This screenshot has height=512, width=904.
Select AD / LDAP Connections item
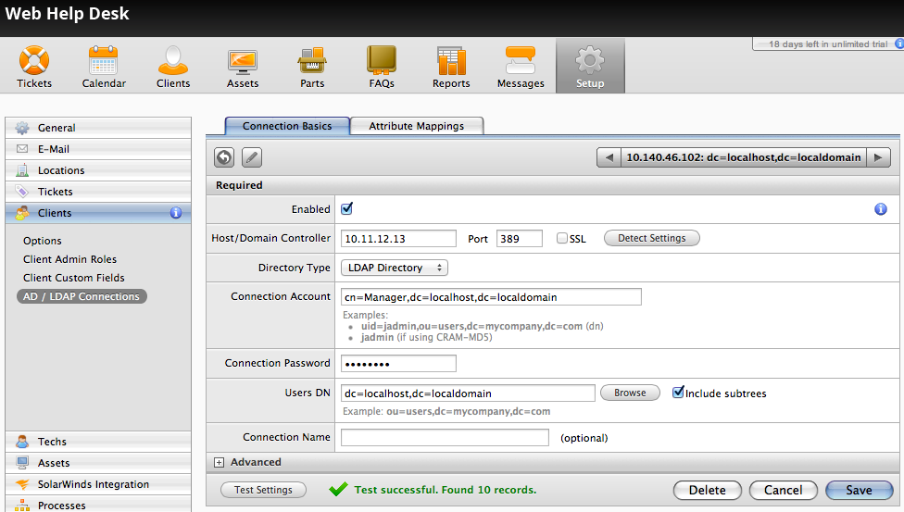82,296
